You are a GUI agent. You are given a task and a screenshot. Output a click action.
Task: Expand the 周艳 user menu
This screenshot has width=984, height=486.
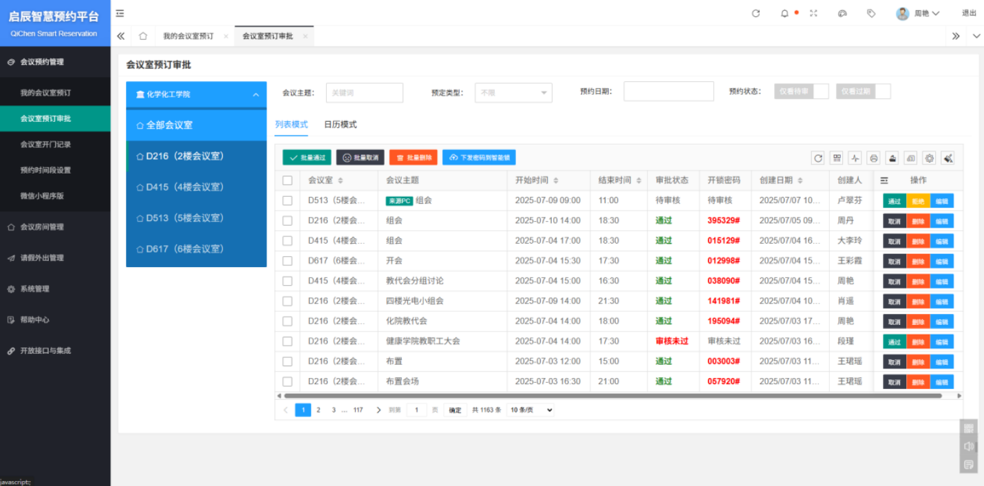[x=918, y=14]
